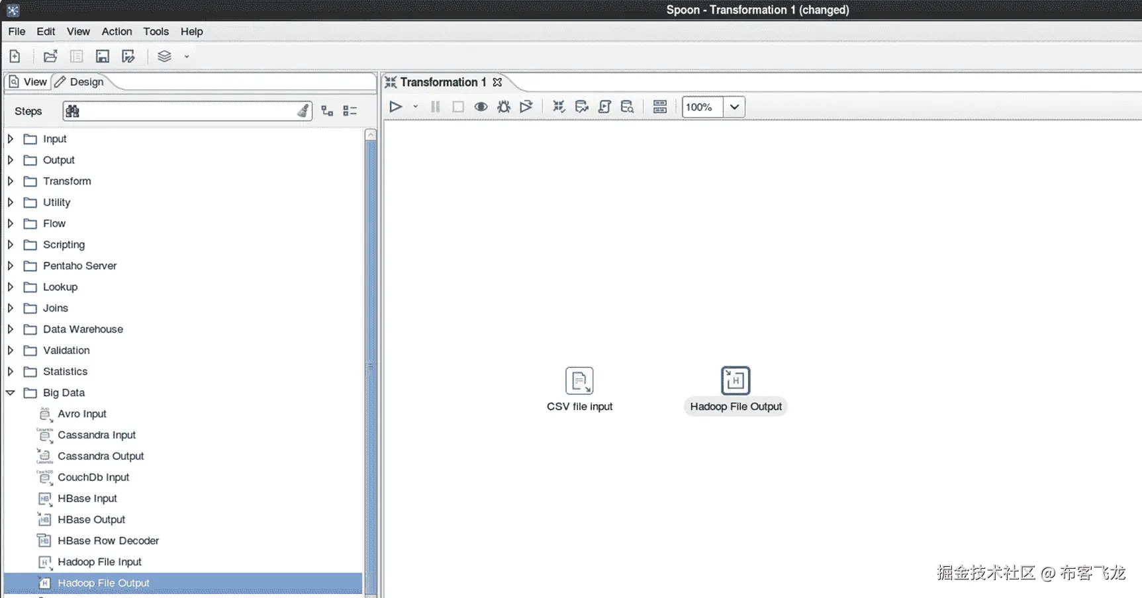Click the stacked-layers perspective icon
Image resolution: width=1142 pixels, height=598 pixels.
coord(164,56)
